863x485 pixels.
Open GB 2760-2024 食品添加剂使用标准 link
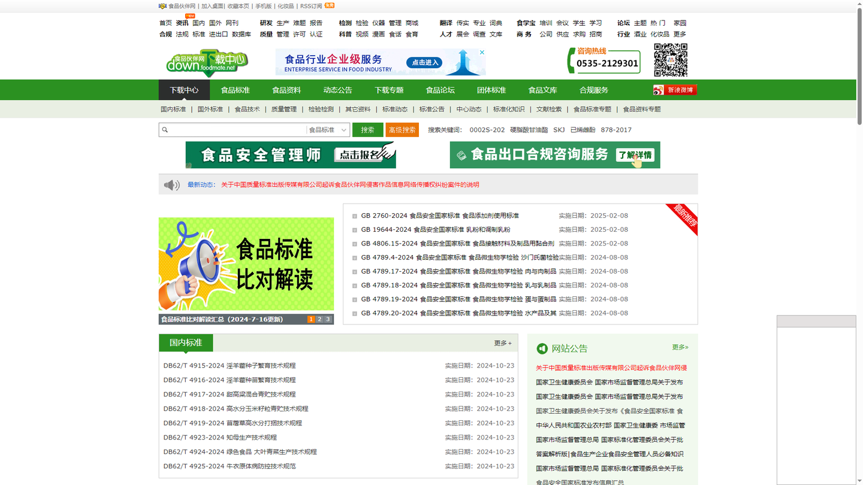tap(440, 216)
